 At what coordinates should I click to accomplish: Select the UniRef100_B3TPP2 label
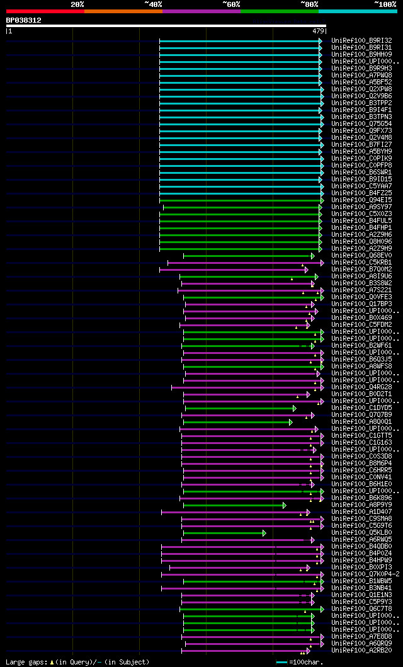click(362, 103)
